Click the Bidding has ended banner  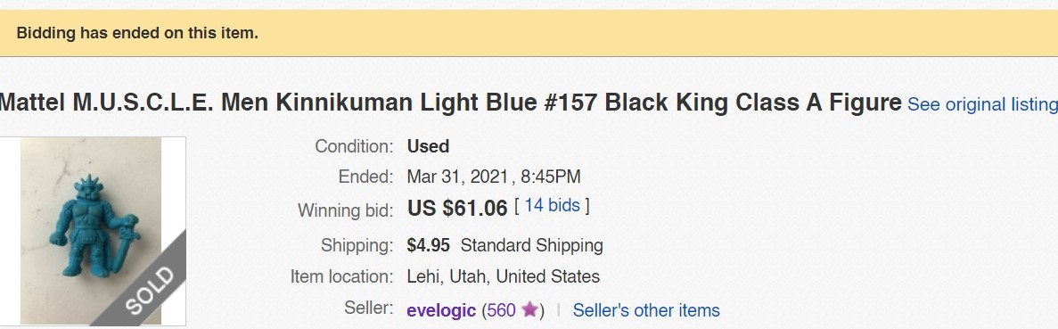(x=529, y=33)
